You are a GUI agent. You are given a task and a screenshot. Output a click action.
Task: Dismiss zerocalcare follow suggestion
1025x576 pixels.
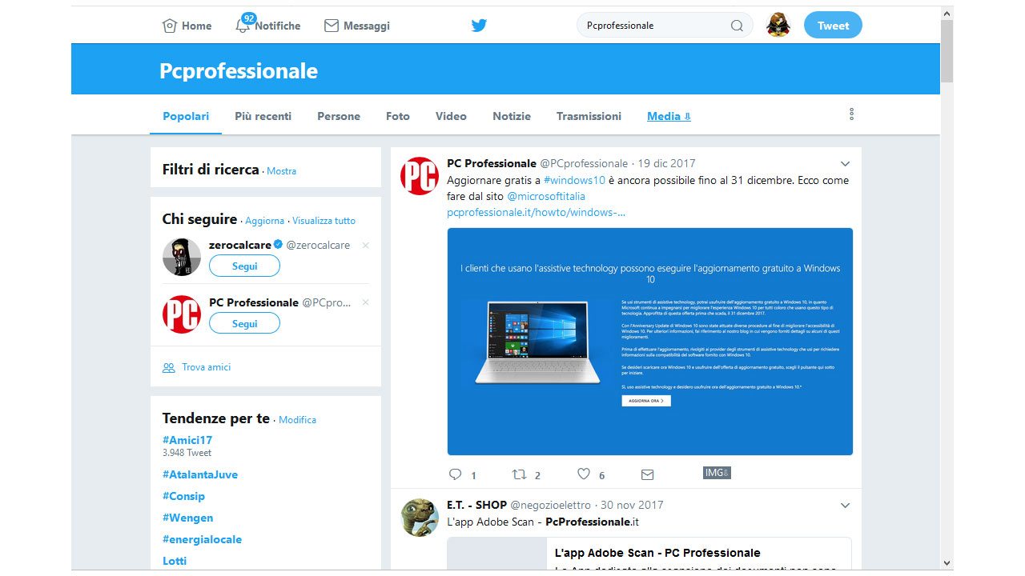(x=366, y=246)
